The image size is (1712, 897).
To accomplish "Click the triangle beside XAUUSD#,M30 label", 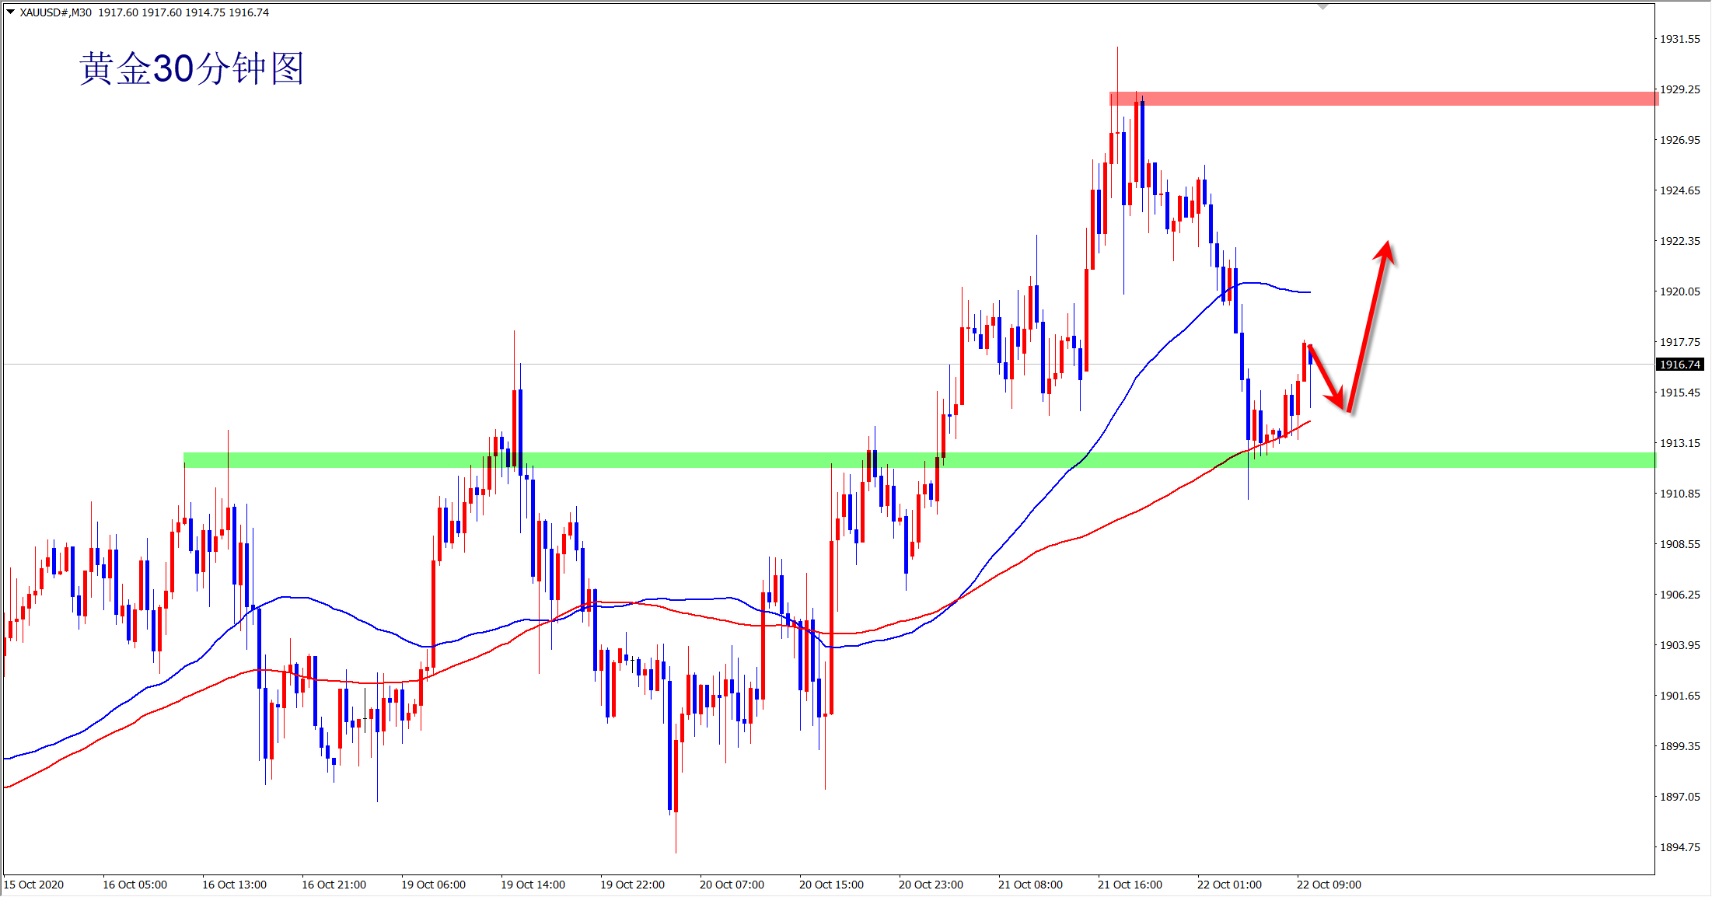I will (10, 12).
